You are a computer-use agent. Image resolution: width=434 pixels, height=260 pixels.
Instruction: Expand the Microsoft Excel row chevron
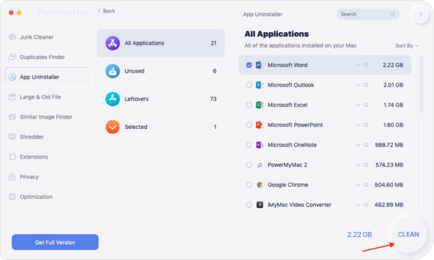pos(358,105)
